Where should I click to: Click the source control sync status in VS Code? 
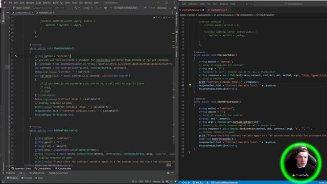(x=186, y=182)
